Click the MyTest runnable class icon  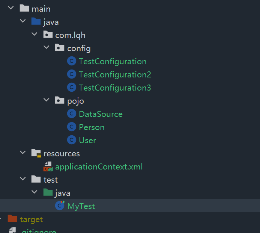tap(60, 206)
